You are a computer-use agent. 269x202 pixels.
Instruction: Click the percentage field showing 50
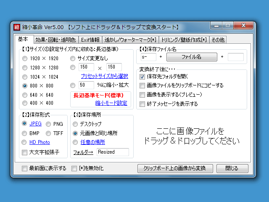pos(86,85)
